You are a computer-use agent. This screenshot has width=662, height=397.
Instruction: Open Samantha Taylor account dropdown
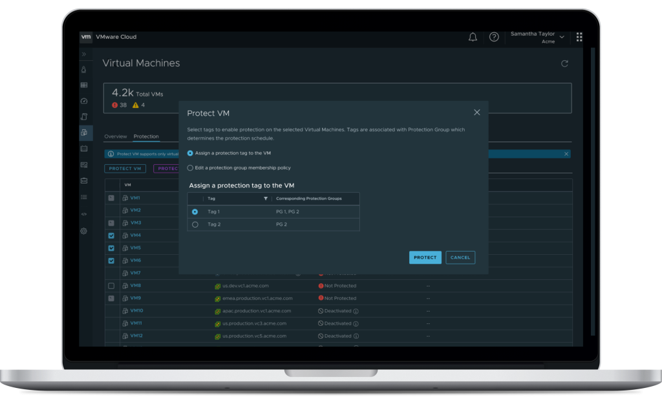pyautogui.click(x=537, y=37)
